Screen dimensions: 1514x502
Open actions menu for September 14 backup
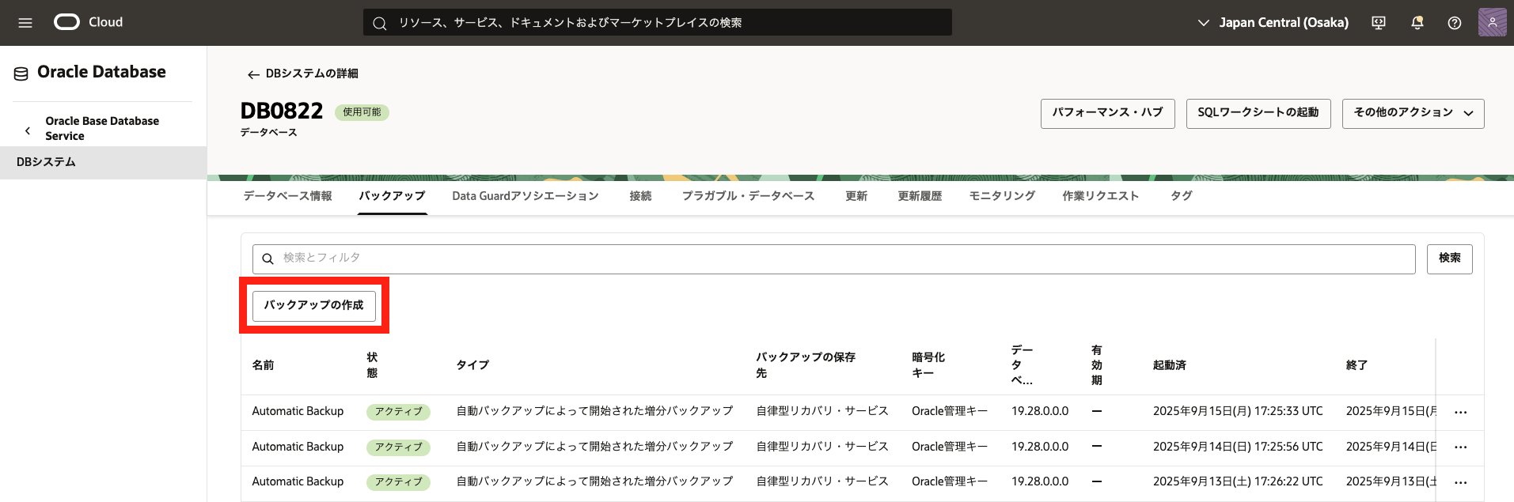(x=1460, y=447)
